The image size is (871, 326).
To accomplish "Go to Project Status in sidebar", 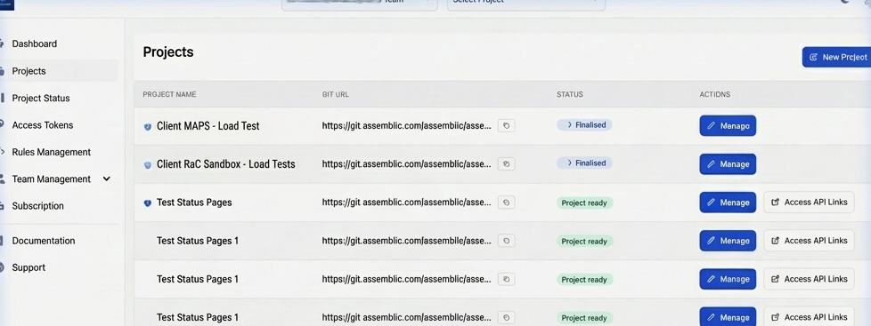I will point(41,98).
